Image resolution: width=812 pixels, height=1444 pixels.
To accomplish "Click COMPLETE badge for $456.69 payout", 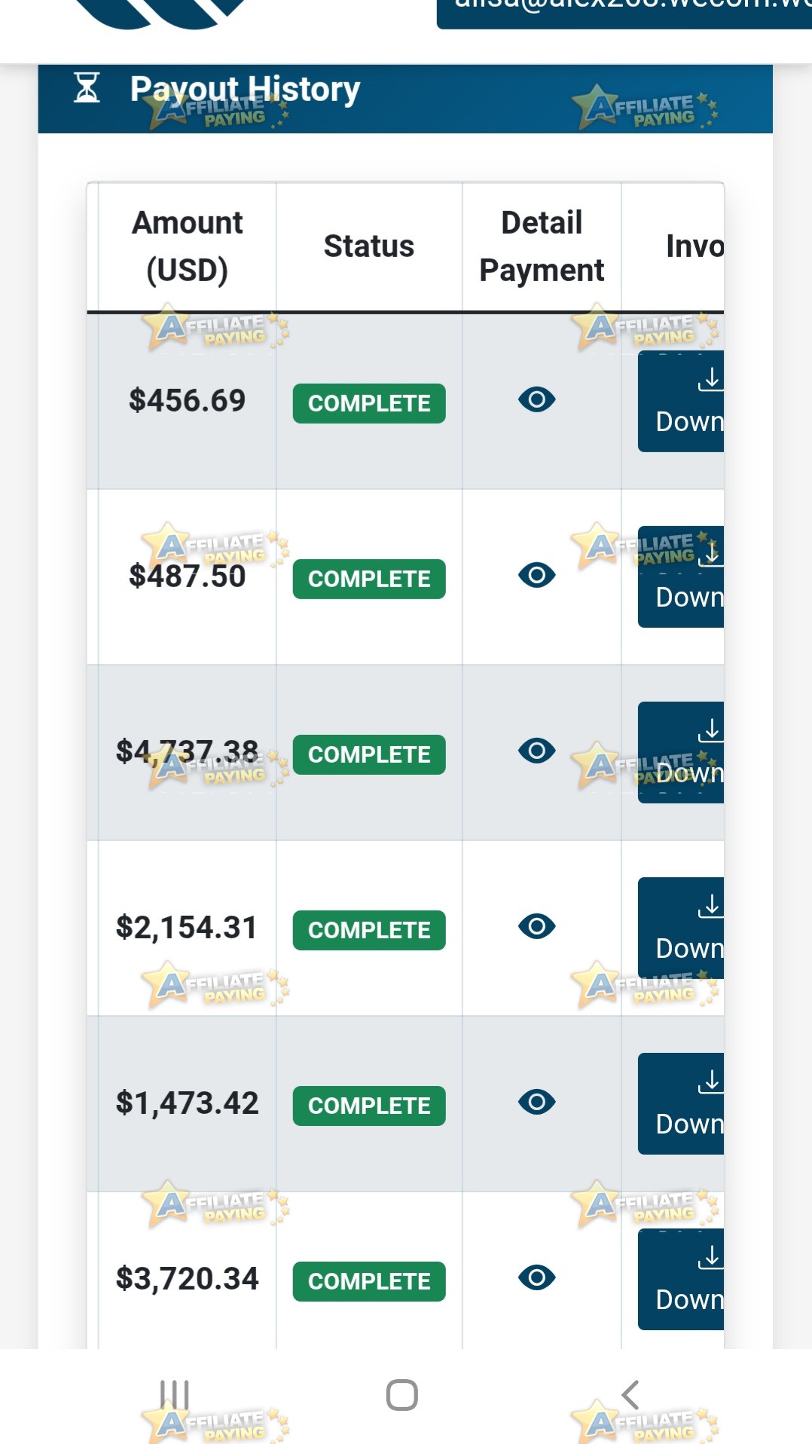I will click(x=369, y=403).
